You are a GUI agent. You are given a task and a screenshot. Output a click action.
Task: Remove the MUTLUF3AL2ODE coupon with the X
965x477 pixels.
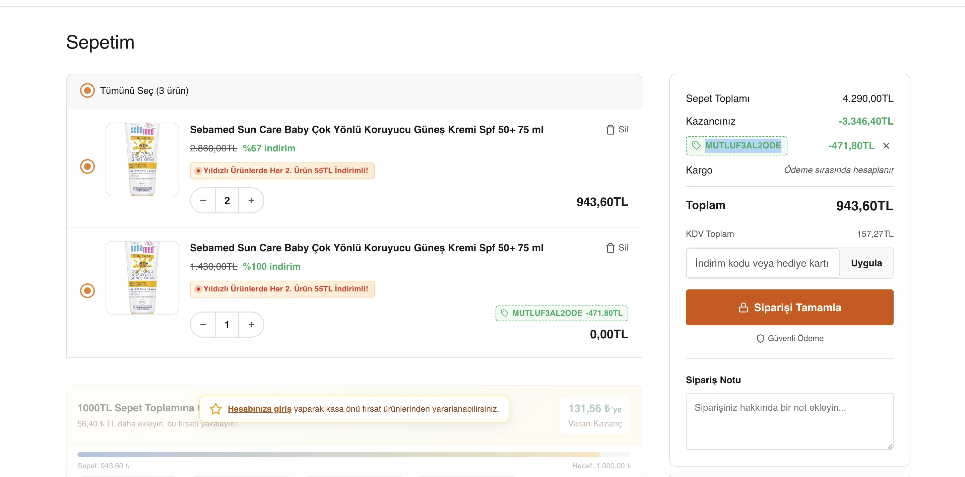tap(886, 146)
